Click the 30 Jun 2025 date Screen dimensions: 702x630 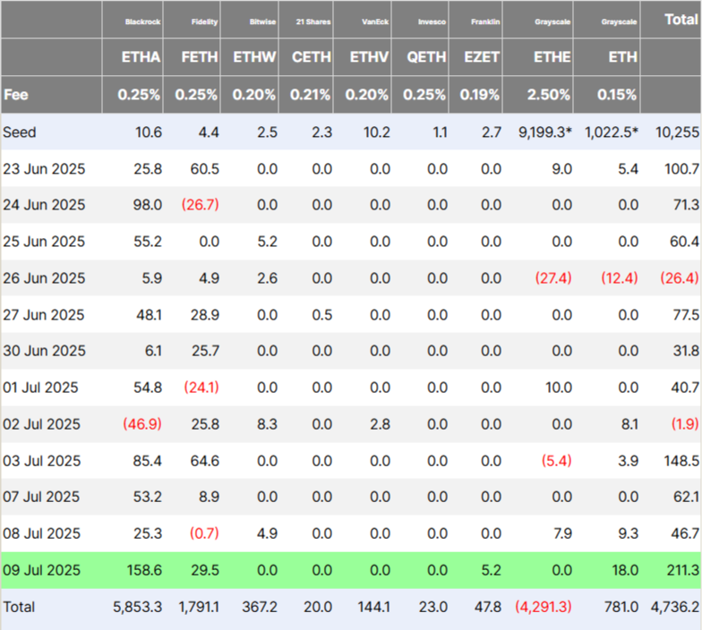[x=44, y=351]
